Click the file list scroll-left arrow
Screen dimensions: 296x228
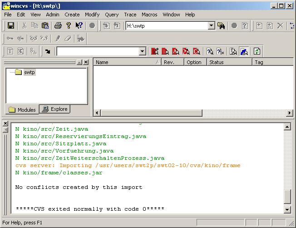(x=97, y=113)
